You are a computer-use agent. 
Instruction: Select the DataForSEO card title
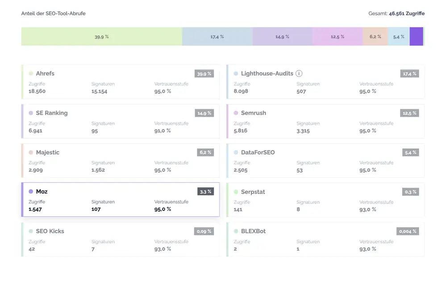pos(258,153)
